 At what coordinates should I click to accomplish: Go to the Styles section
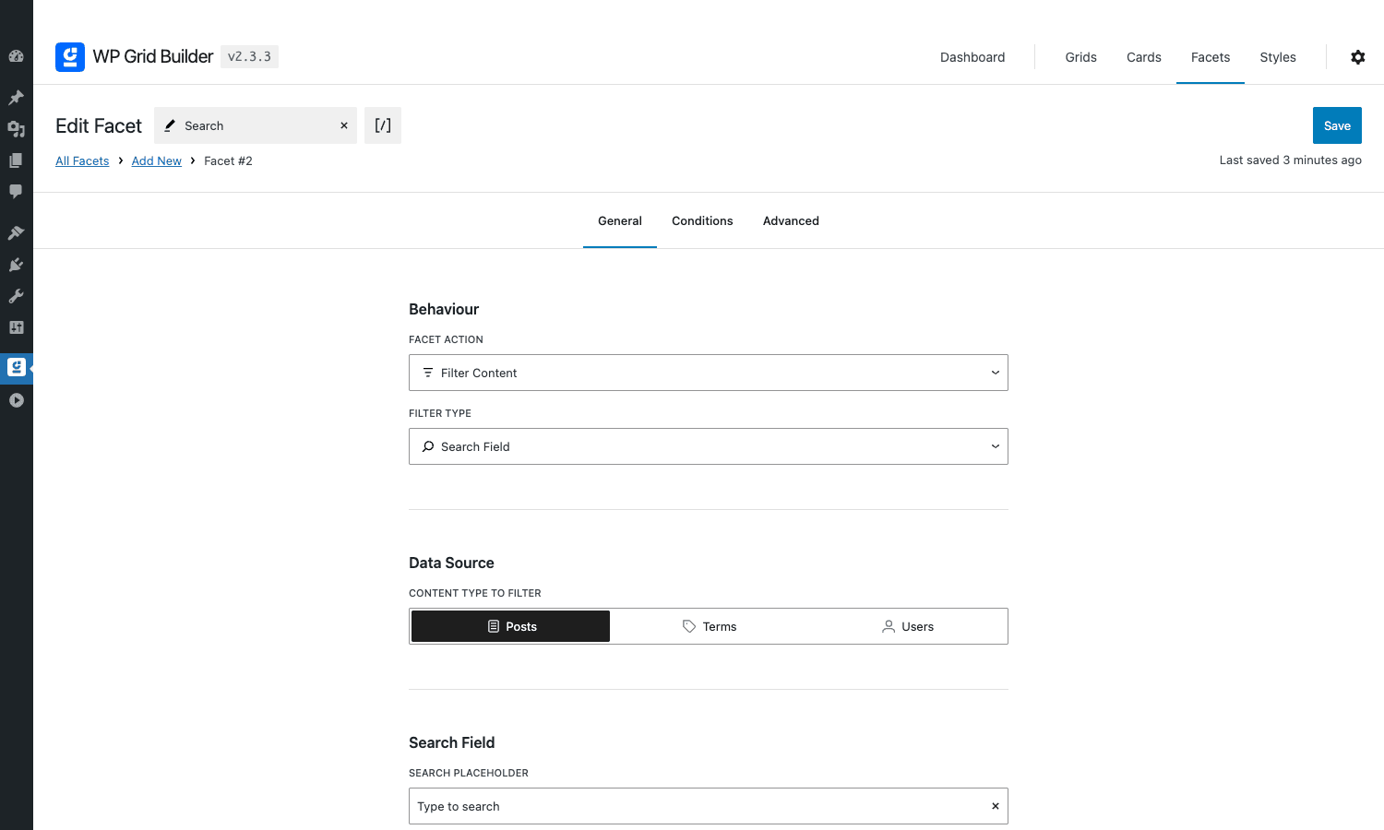tap(1278, 57)
